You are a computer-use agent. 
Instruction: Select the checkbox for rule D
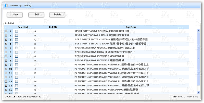[x=16, y=44]
